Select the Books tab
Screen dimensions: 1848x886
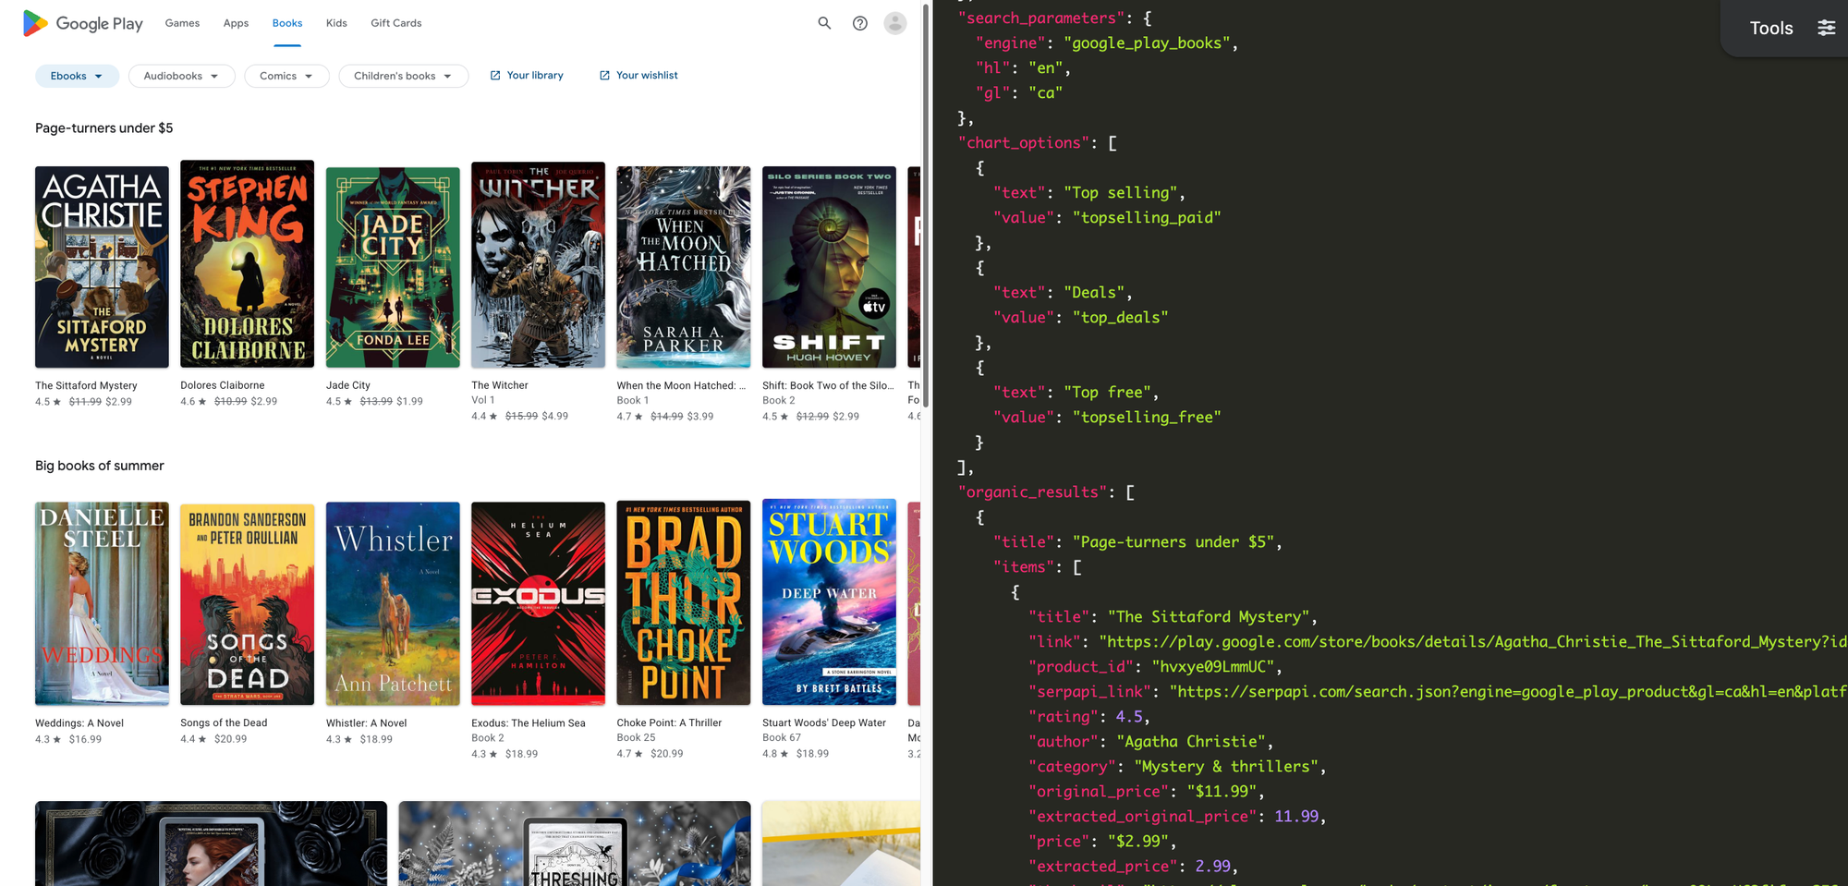[x=287, y=23]
